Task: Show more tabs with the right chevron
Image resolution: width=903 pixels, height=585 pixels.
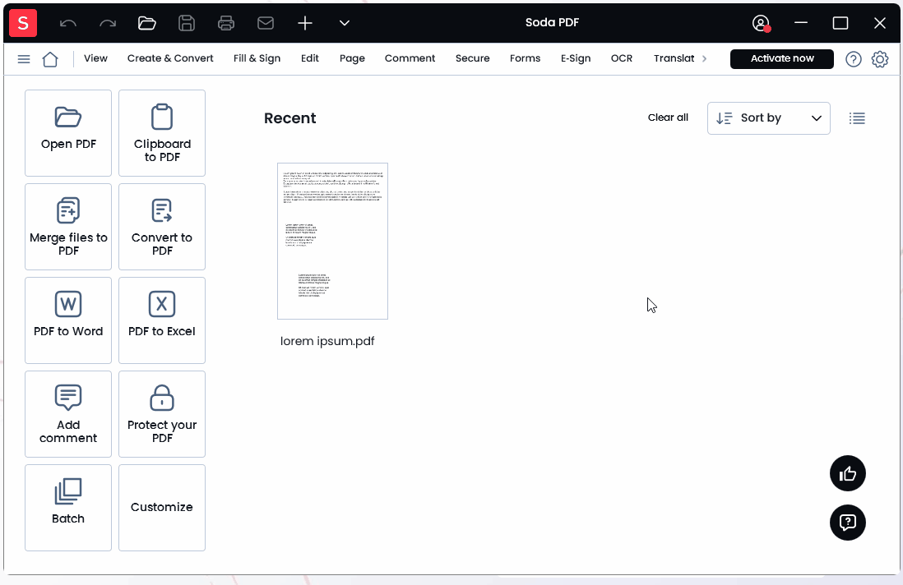Action: (704, 58)
